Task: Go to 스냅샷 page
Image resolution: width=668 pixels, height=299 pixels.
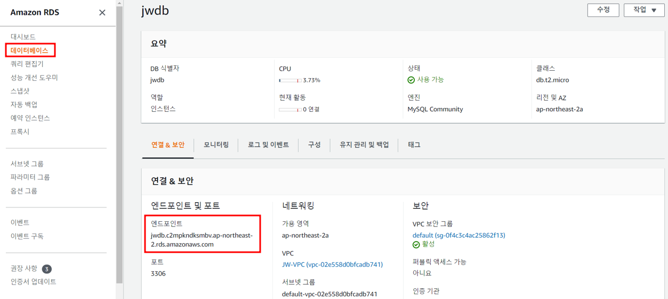Action: point(20,91)
